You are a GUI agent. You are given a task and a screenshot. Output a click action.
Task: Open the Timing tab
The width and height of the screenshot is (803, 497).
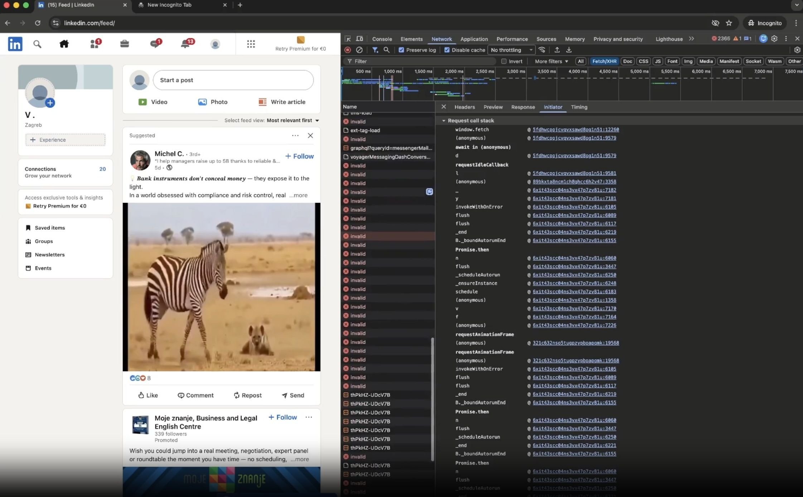coord(579,107)
